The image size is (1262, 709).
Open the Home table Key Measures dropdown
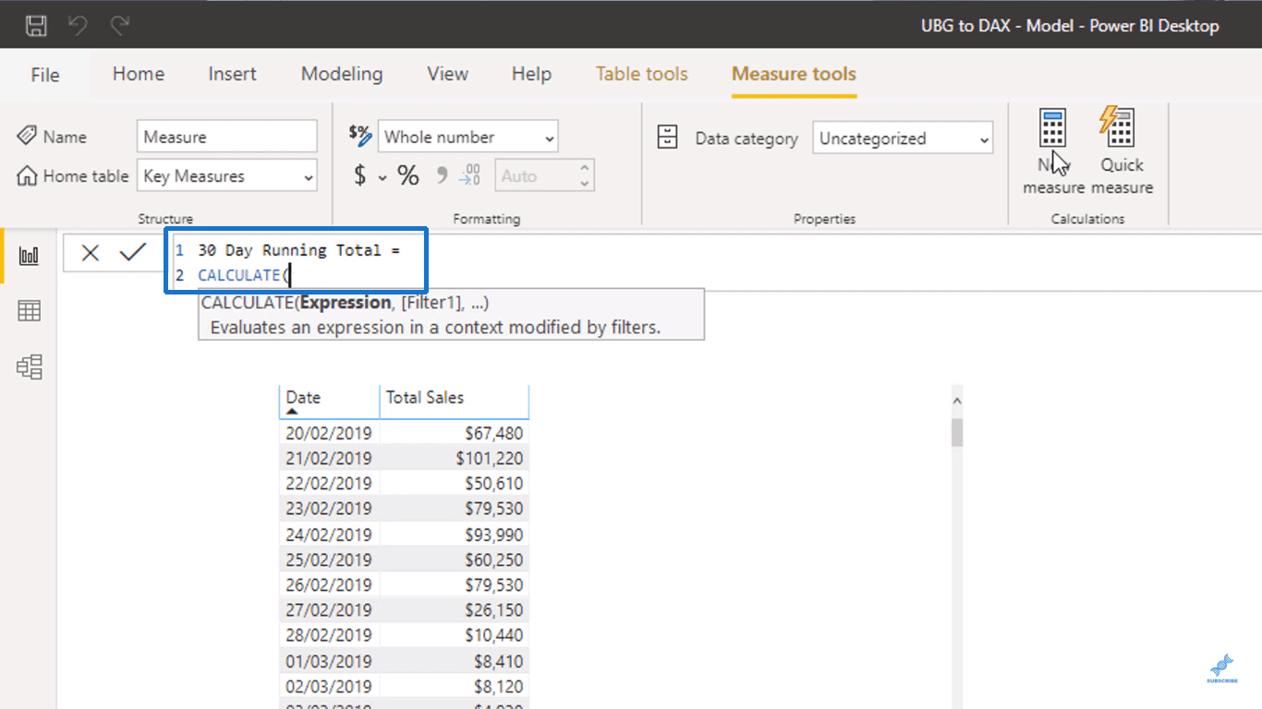(227, 175)
